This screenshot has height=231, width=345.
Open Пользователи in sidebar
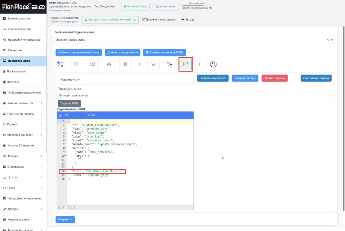(x=23, y=71)
